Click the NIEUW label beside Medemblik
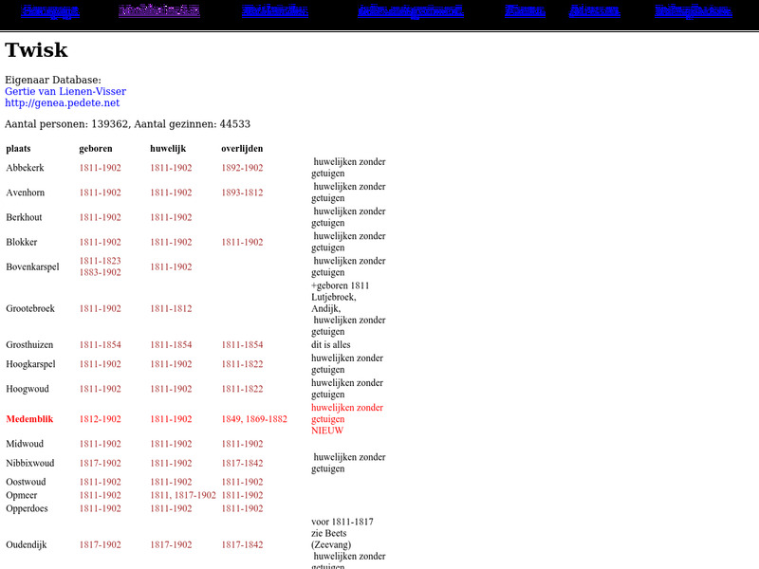 (x=325, y=430)
